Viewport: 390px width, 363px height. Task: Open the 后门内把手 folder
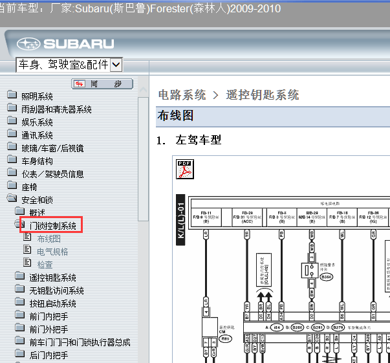point(49,355)
